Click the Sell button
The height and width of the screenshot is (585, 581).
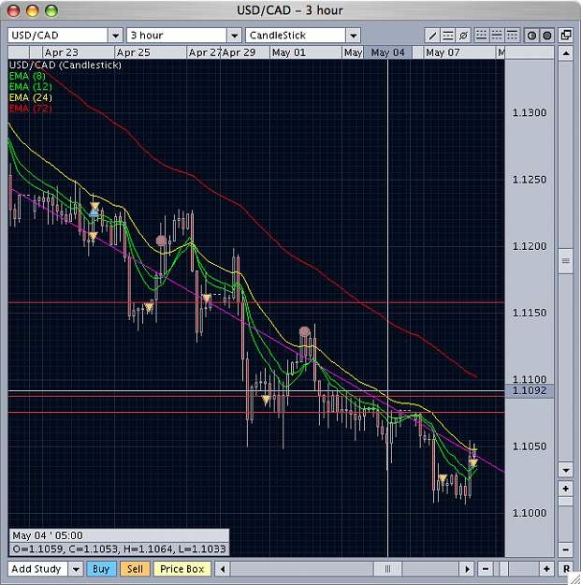tap(135, 569)
